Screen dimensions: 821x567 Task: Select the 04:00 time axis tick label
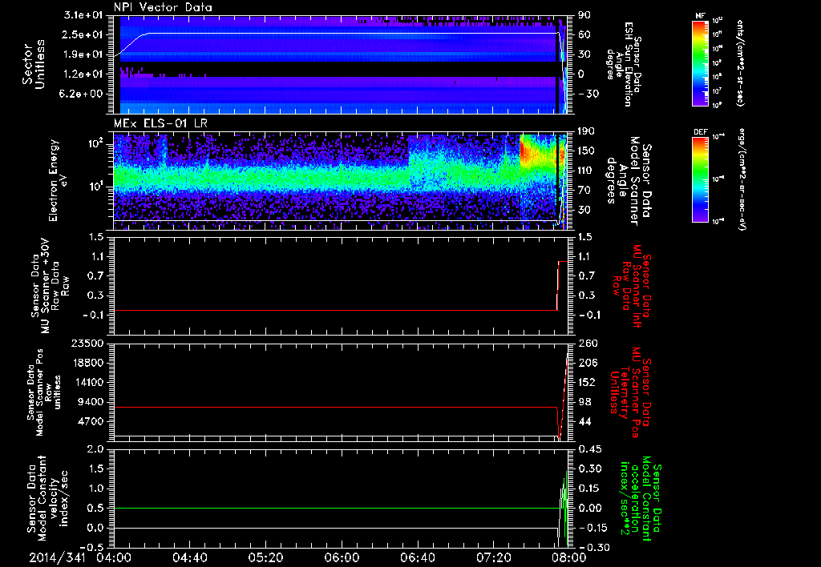click(114, 557)
